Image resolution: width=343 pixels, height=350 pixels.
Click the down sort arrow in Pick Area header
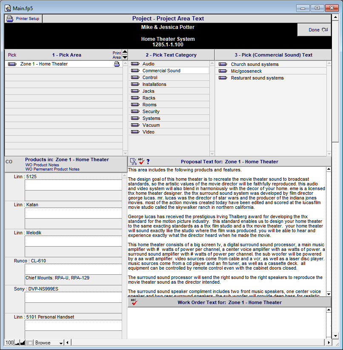point(125,57)
